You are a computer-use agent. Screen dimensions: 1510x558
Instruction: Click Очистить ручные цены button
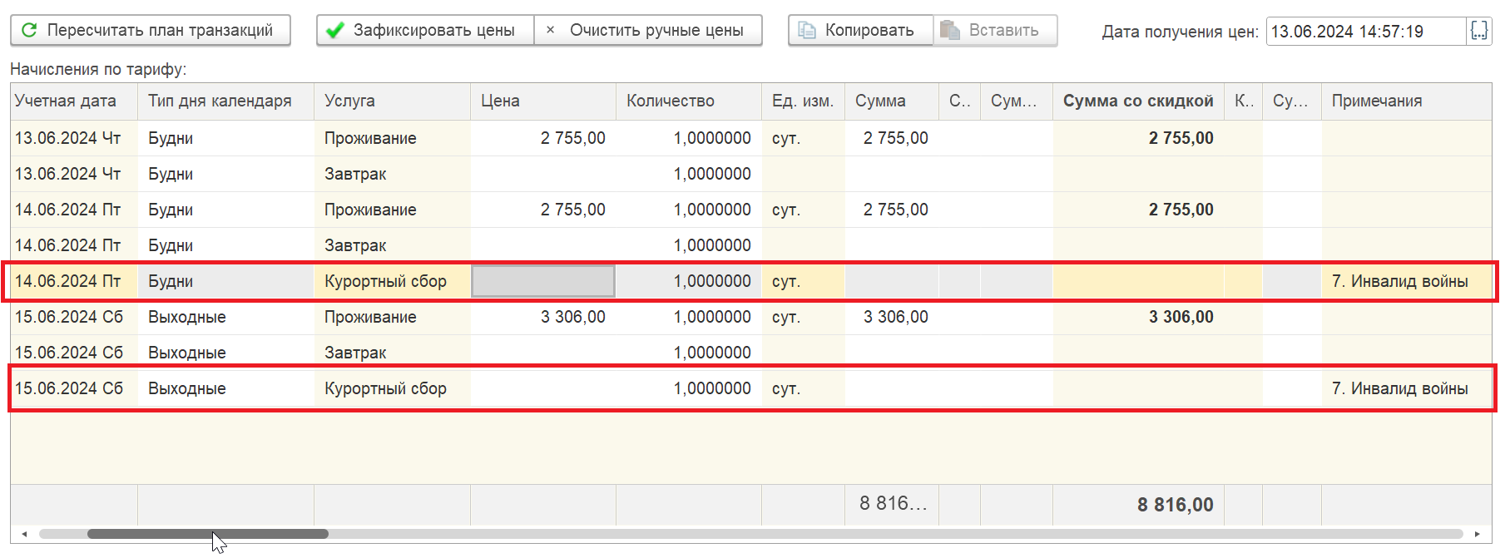click(648, 31)
